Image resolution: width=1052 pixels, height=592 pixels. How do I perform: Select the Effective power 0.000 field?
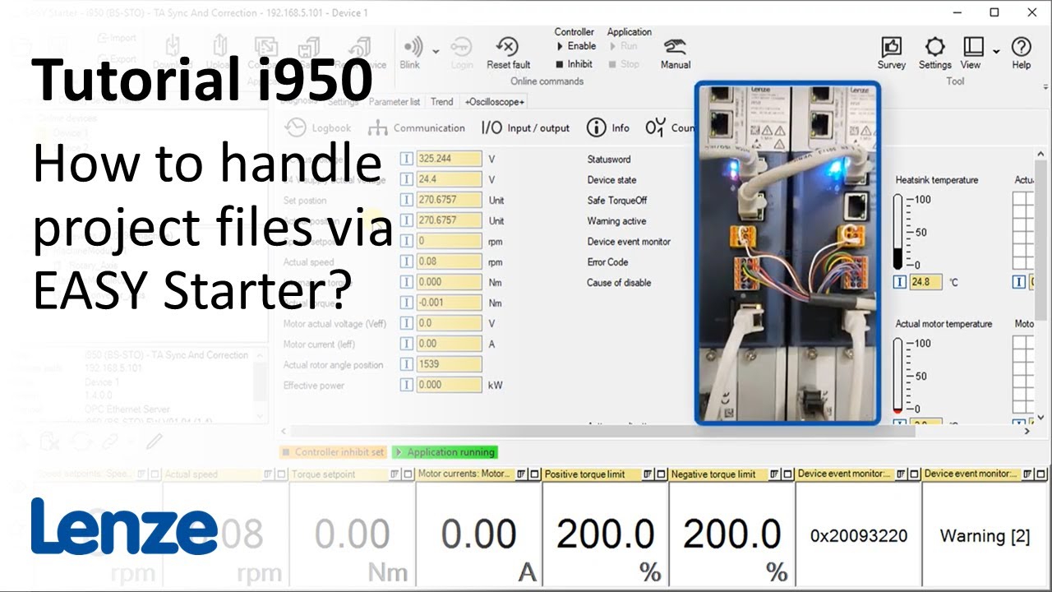click(x=449, y=385)
